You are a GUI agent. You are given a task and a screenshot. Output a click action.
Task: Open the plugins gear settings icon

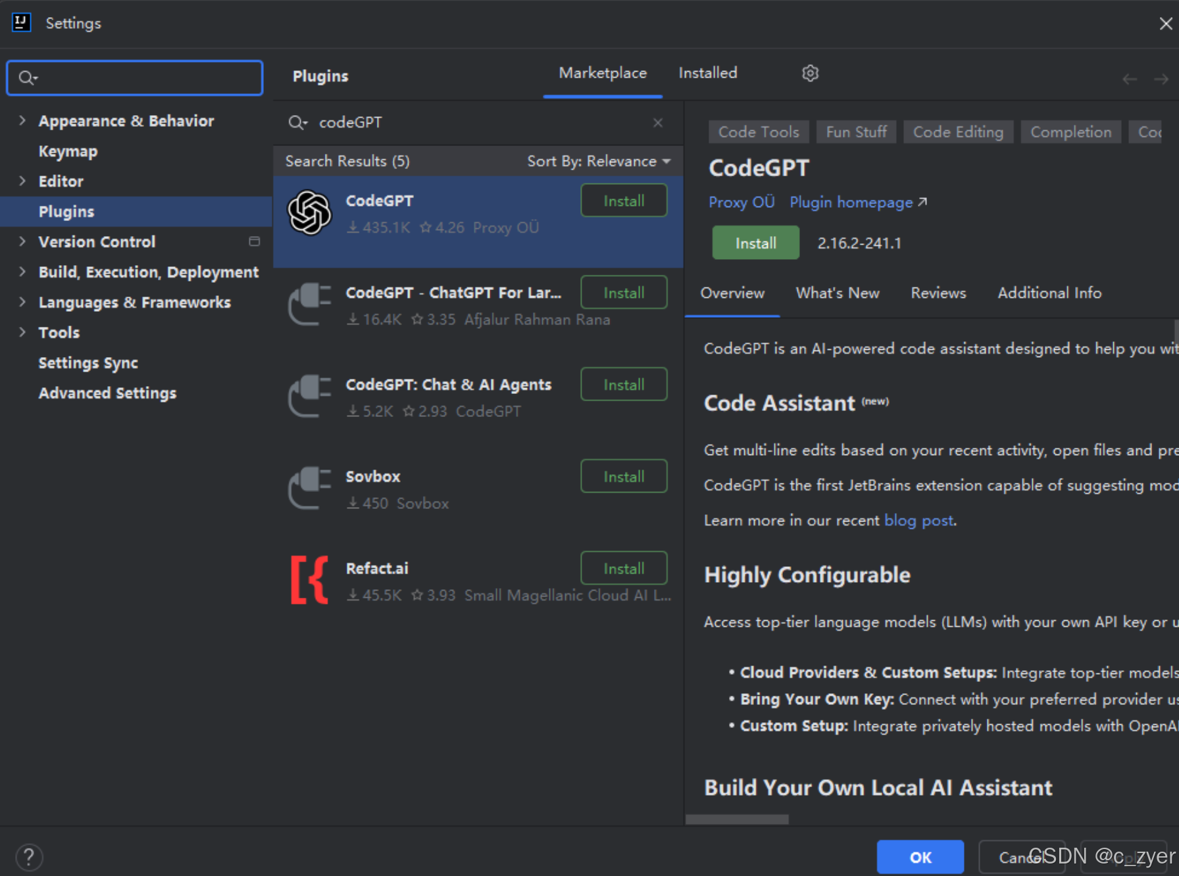point(810,73)
